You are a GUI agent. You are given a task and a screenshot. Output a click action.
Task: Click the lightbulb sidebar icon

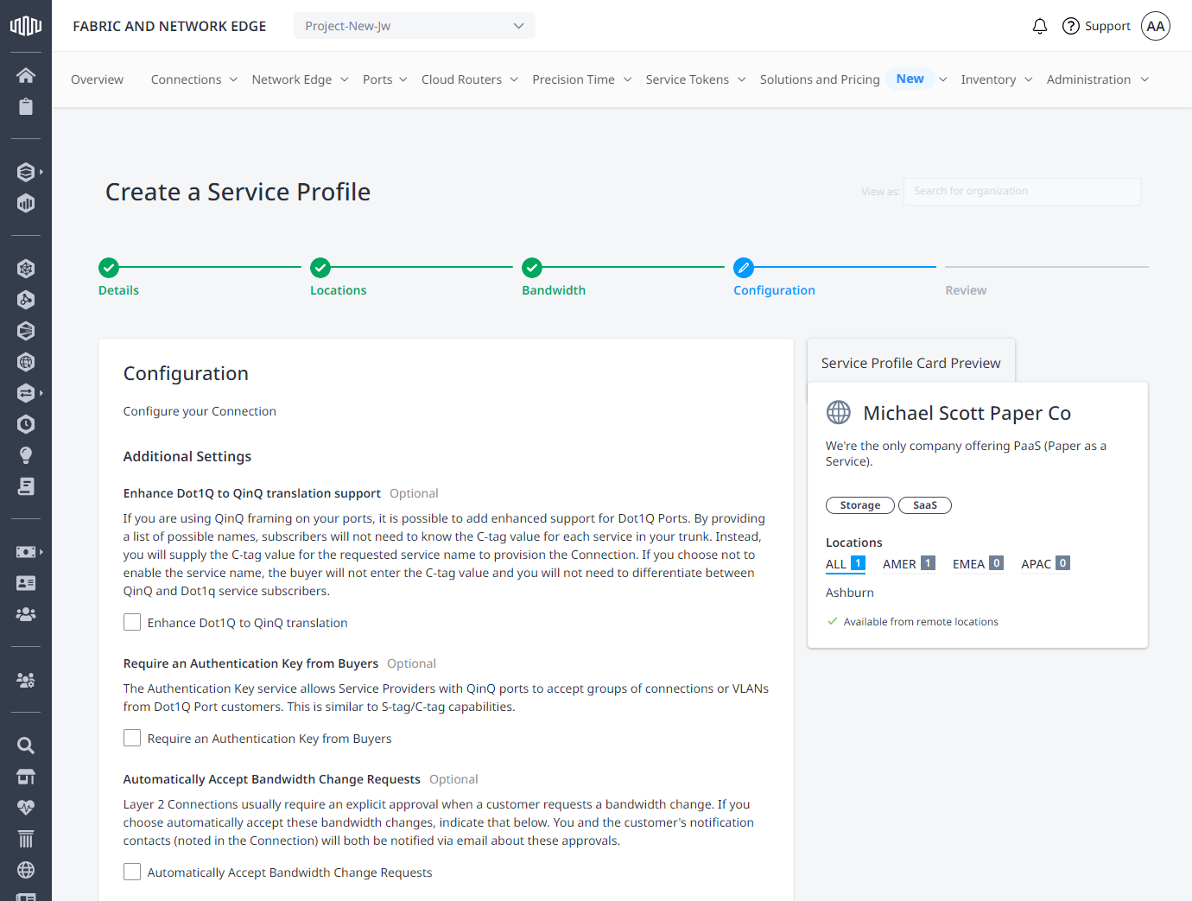(26, 455)
